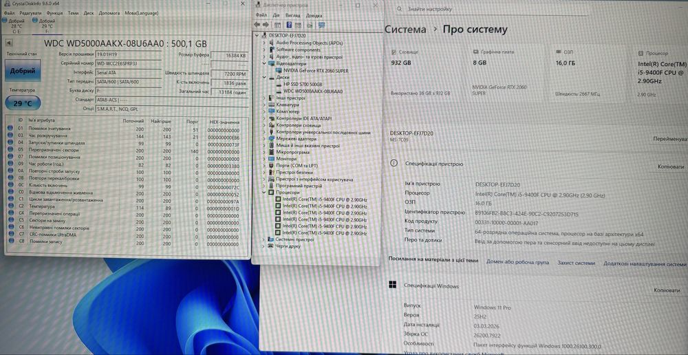Screen dimensions: 688x355
Task: Click the Порти (COM та LPT) icon
Action: coord(270,166)
